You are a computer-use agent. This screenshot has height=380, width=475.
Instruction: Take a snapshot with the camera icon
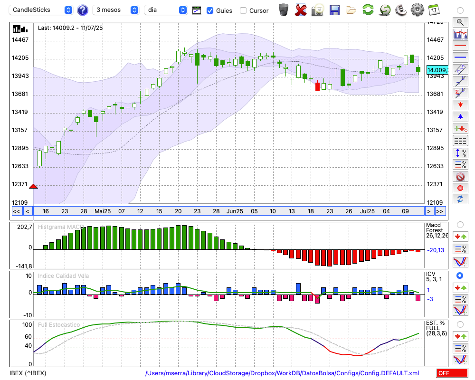pyautogui.click(x=317, y=9)
